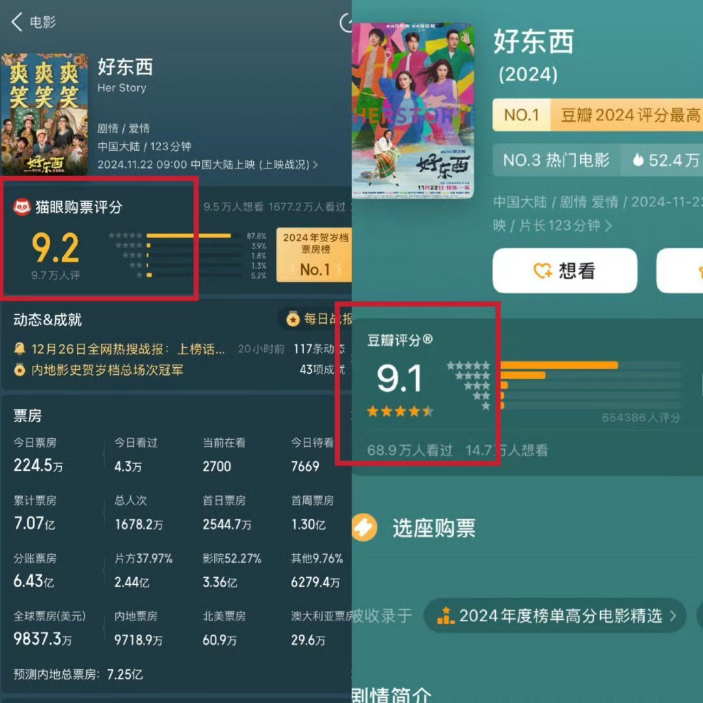Open the NO.1 豆瓣2024评分最高 banner
The width and height of the screenshot is (703, 703).
click(597, 115)
